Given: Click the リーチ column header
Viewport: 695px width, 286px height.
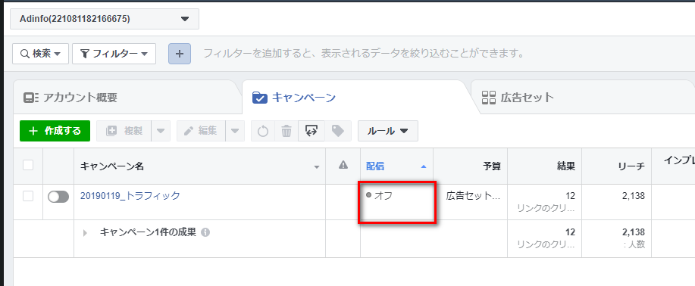Looking at the screenshot, I should (x=616, y=166).
